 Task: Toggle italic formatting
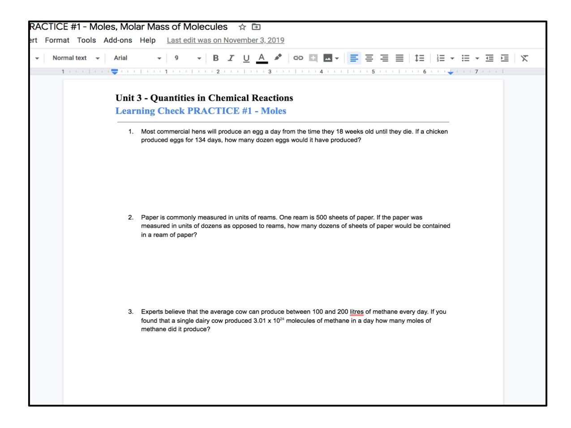(231, 58)
